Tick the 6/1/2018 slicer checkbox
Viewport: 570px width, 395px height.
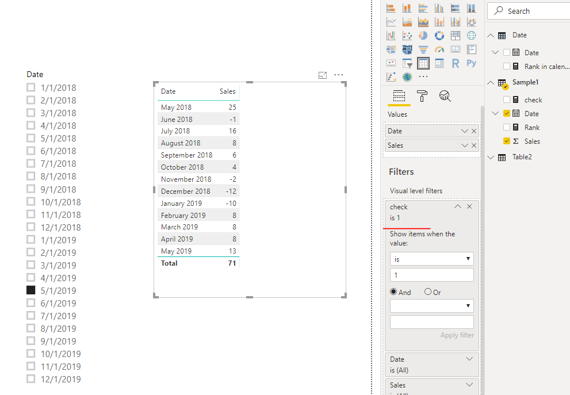tap(31, 151)
